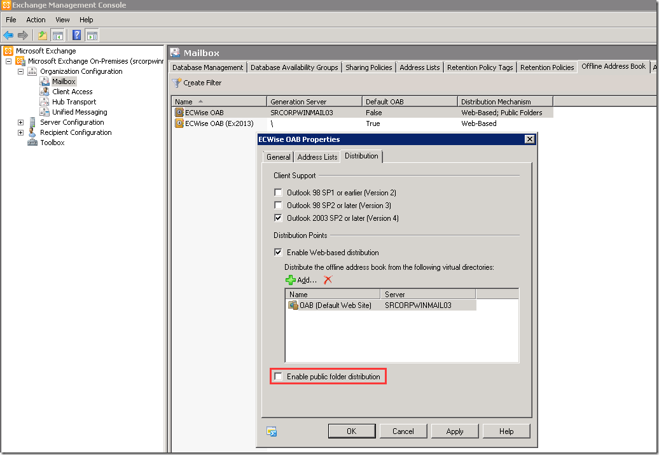Click the Server column header in dialog
The height and width of the screenshot is (455, 659).
coord(428,295)
